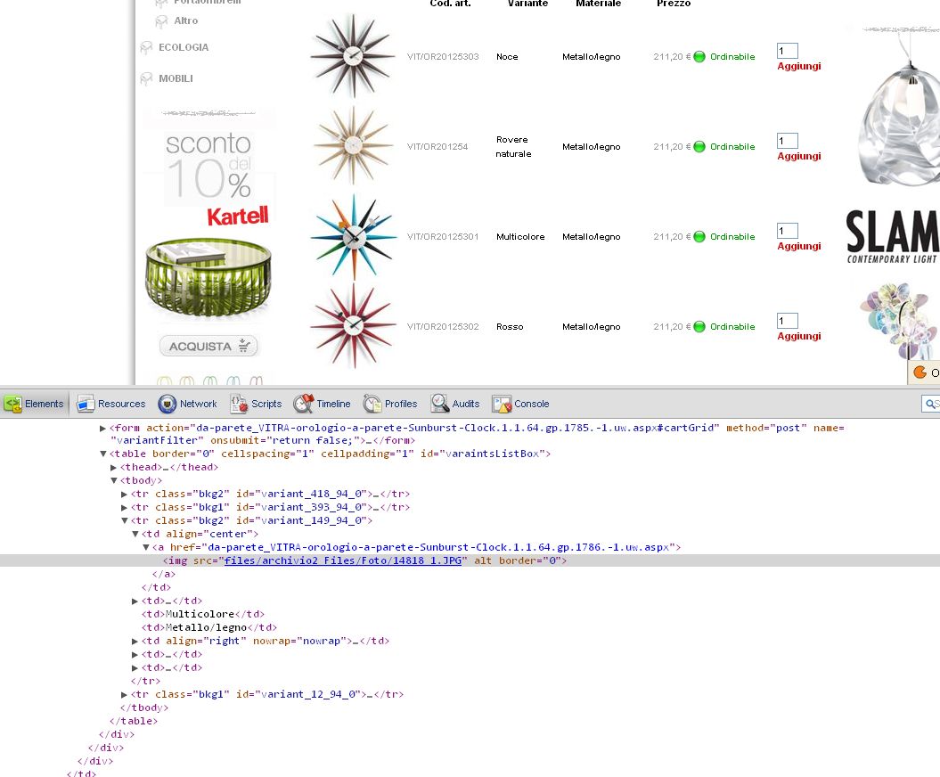940x777 pixels.
Task: Click the ACQUISTA button
Action: click(x=208, y=346)
